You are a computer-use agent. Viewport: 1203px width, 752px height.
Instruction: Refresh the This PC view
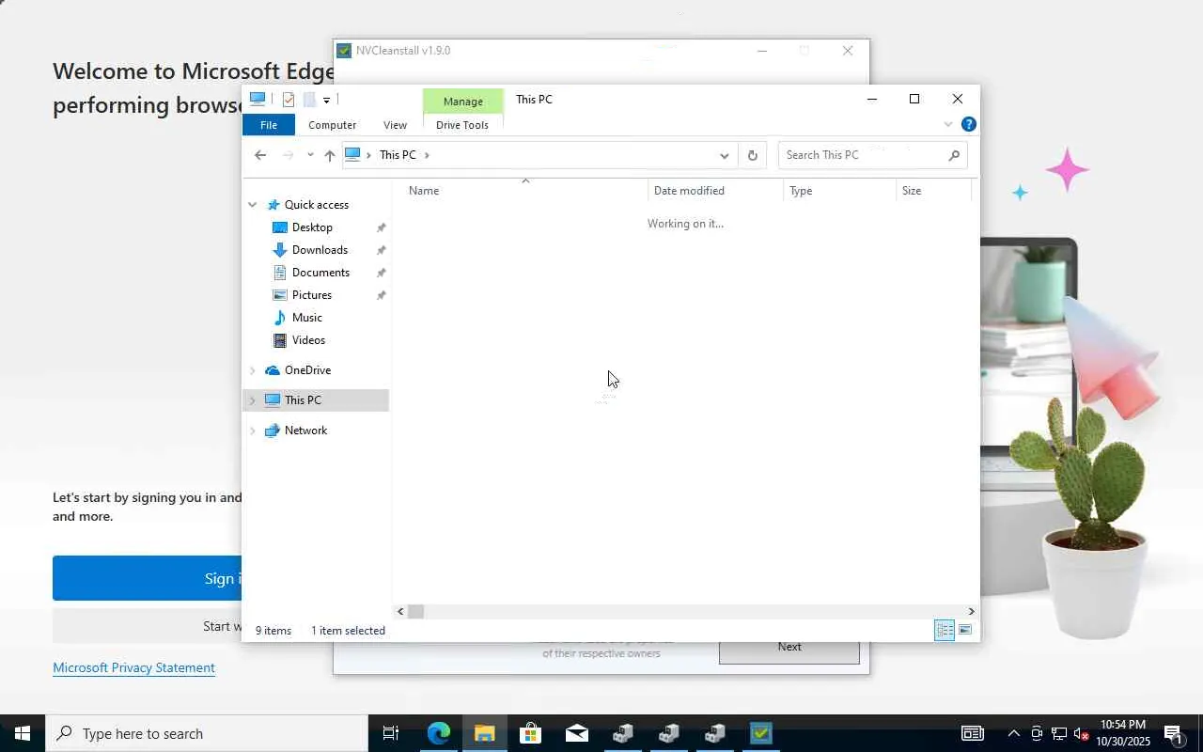(x=752, y=155)
